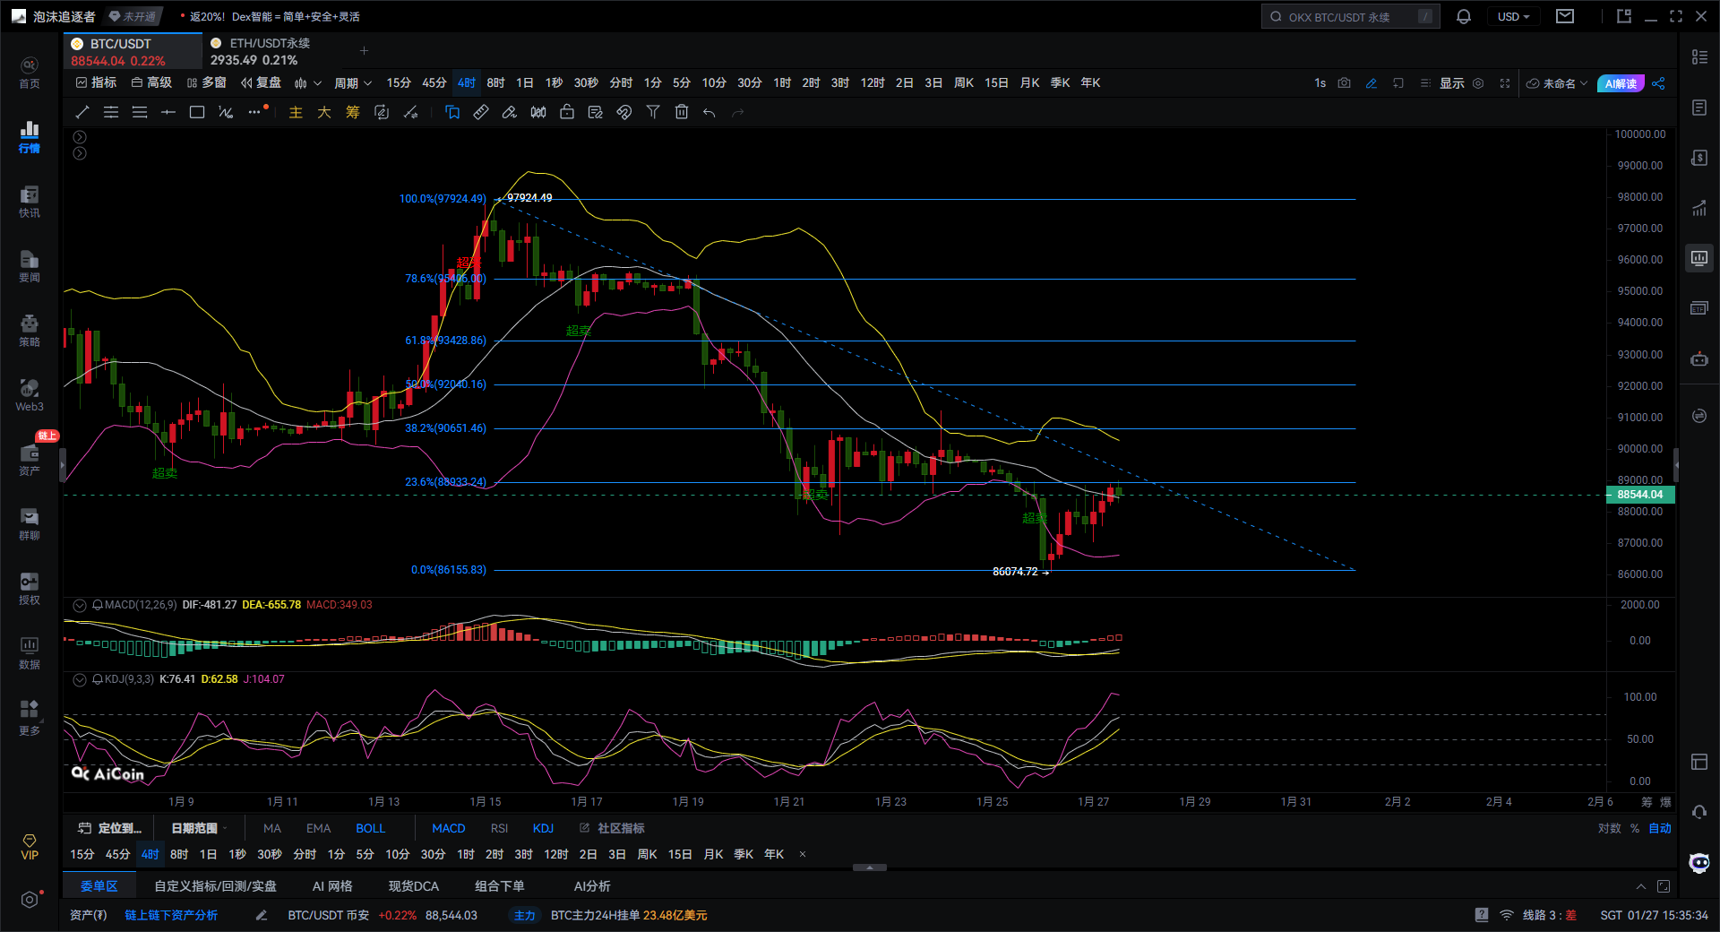Toggle the BOLL indicator
This screenshot has height=932, width=1720.
370,828
